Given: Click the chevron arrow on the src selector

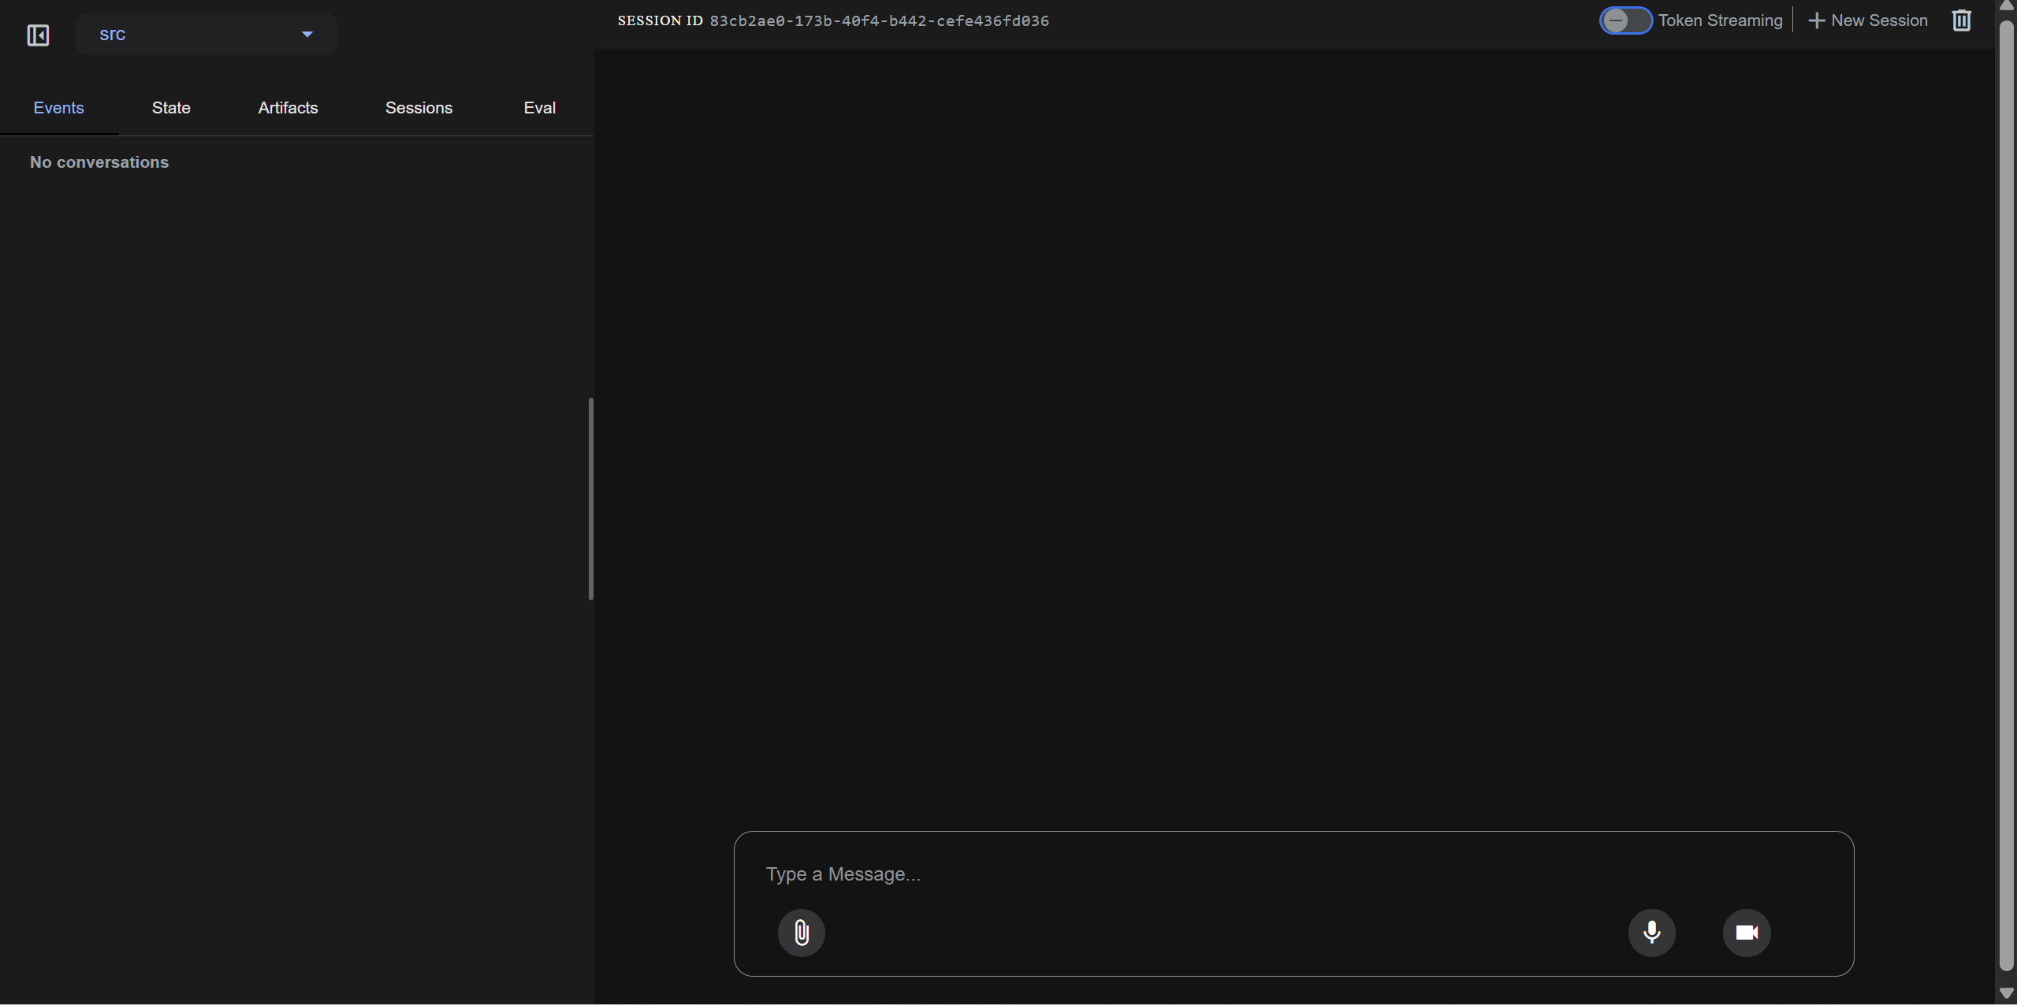Looking at the screenshot, I should point(307,34).
